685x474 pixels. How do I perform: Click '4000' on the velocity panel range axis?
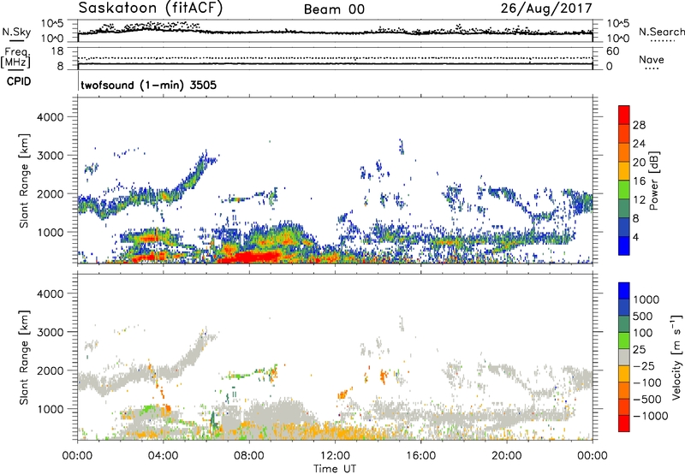[51, 293]
